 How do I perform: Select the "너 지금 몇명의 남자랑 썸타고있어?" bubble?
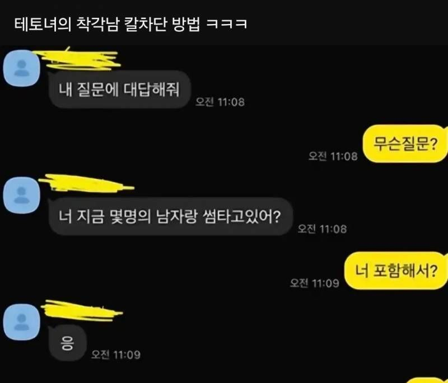(171, 216)
